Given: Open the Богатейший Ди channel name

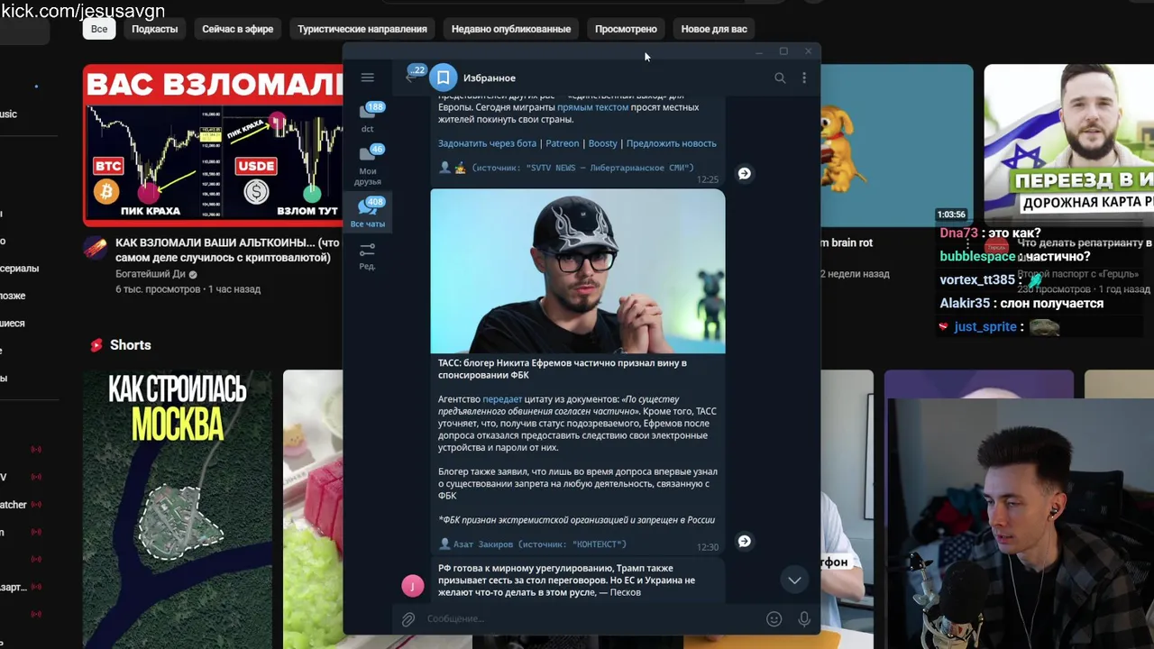Looking at the screenshot, I should (x=151, y=274).
